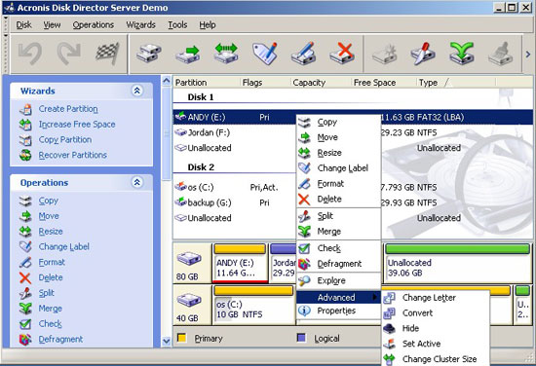Select the Jordan (F:) partition row
Viewport: 536px width, 366px height.
(353, 132)
